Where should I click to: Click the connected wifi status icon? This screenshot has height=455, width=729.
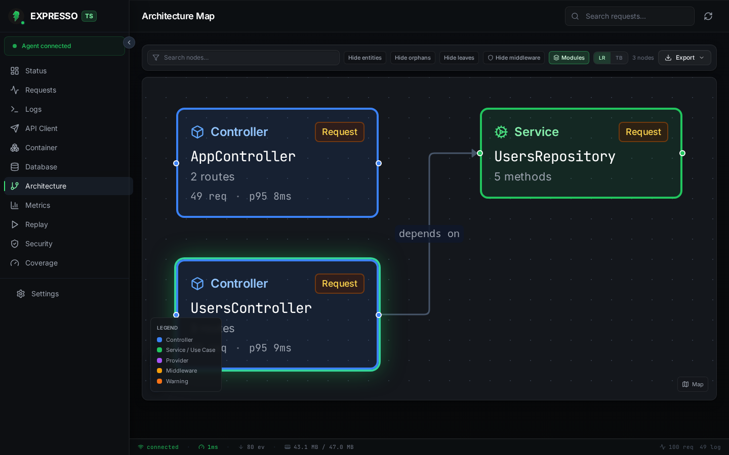click(x=141, y=447)
